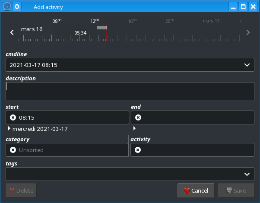
Task: Click the red current-time marker on timeline
Action: (106, 33)
